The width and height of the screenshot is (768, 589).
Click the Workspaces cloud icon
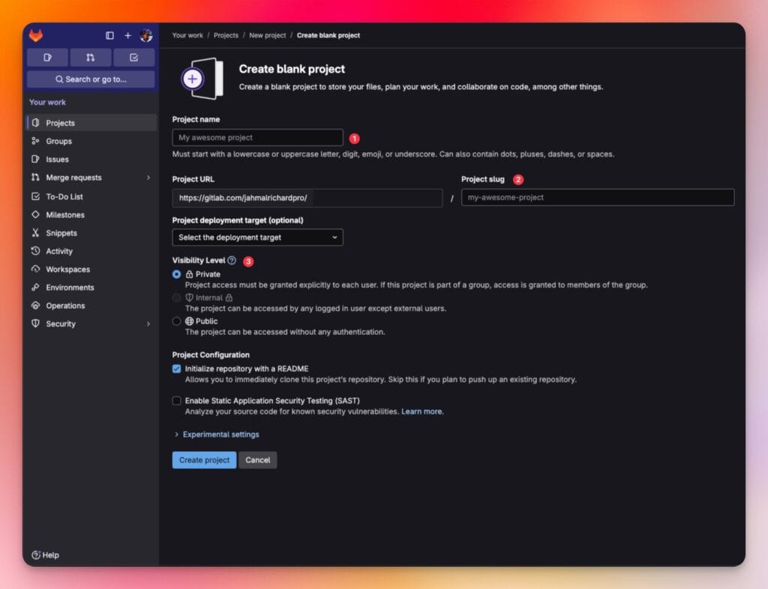pyautogui.click(x=35, y=269)
